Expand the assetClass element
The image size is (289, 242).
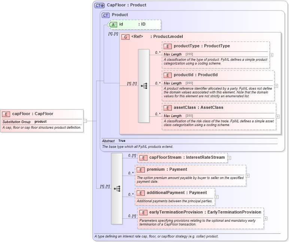(278, 117)
